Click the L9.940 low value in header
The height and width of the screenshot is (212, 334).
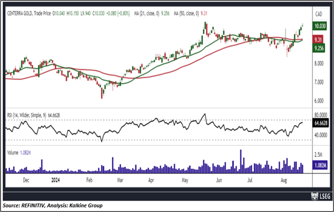(x=86, y=13)
